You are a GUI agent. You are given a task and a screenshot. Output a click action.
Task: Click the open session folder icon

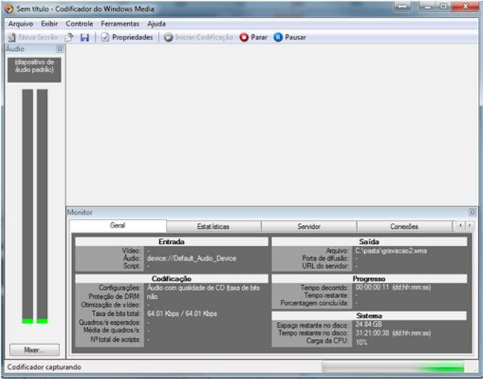click(x=70, y=37)
